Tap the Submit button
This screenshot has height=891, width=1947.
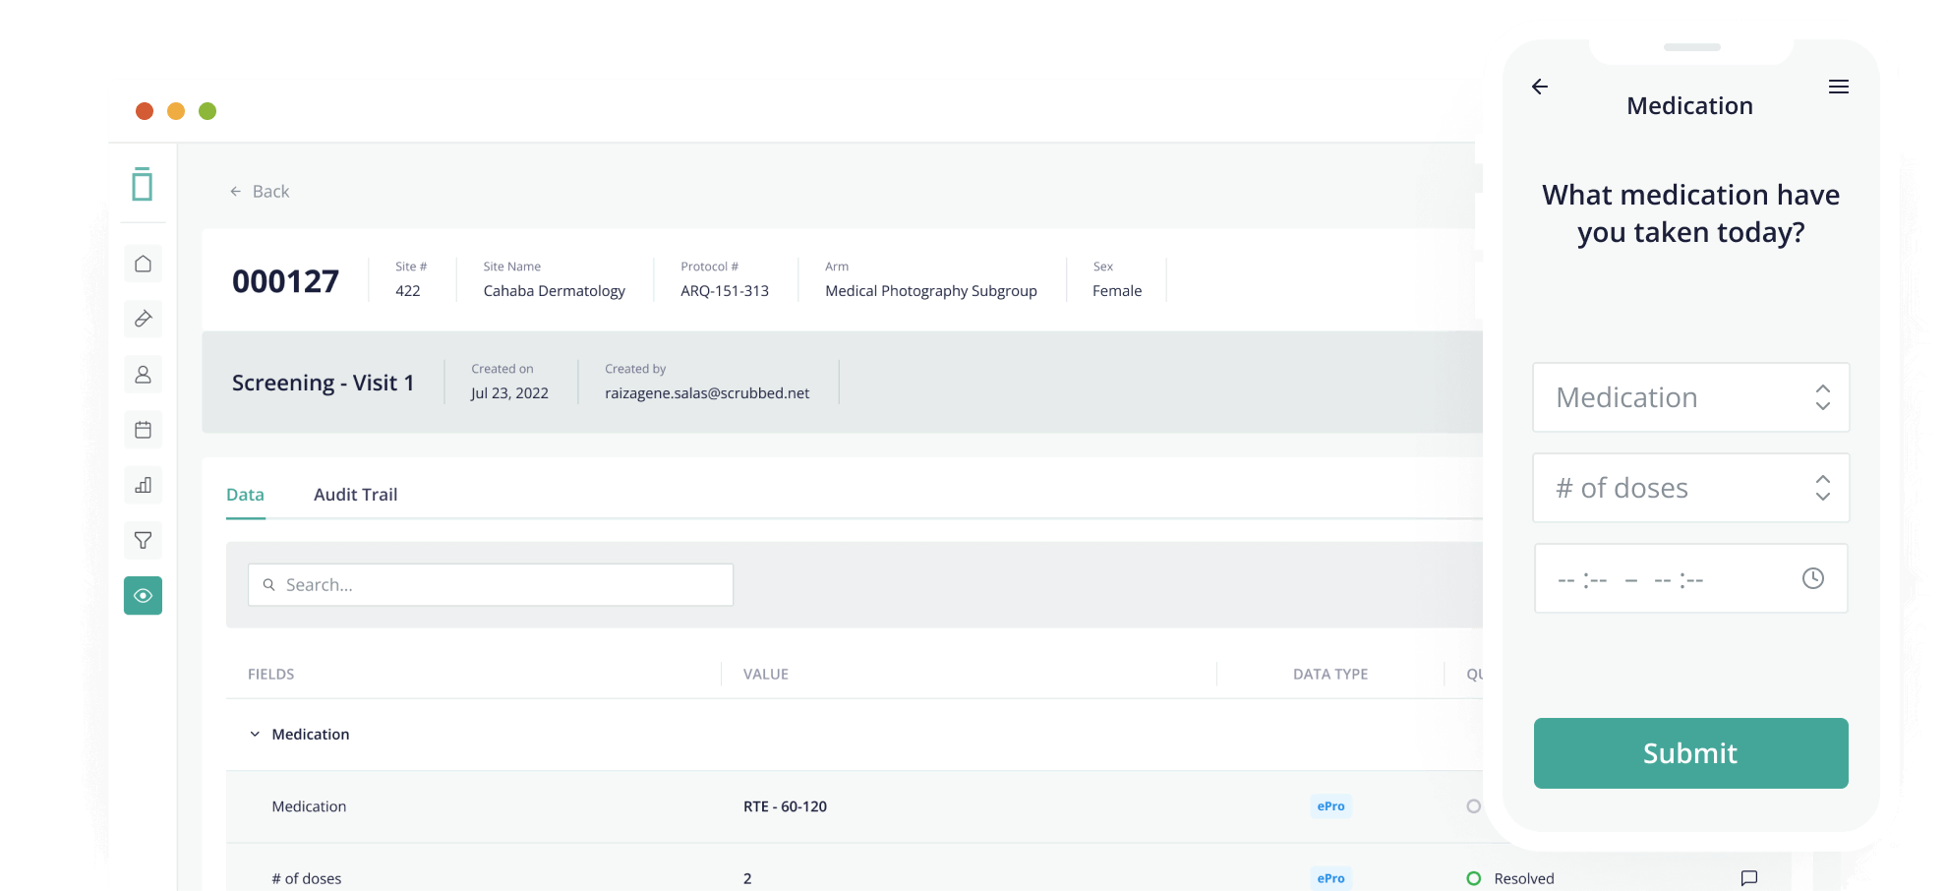(1690, 753)
